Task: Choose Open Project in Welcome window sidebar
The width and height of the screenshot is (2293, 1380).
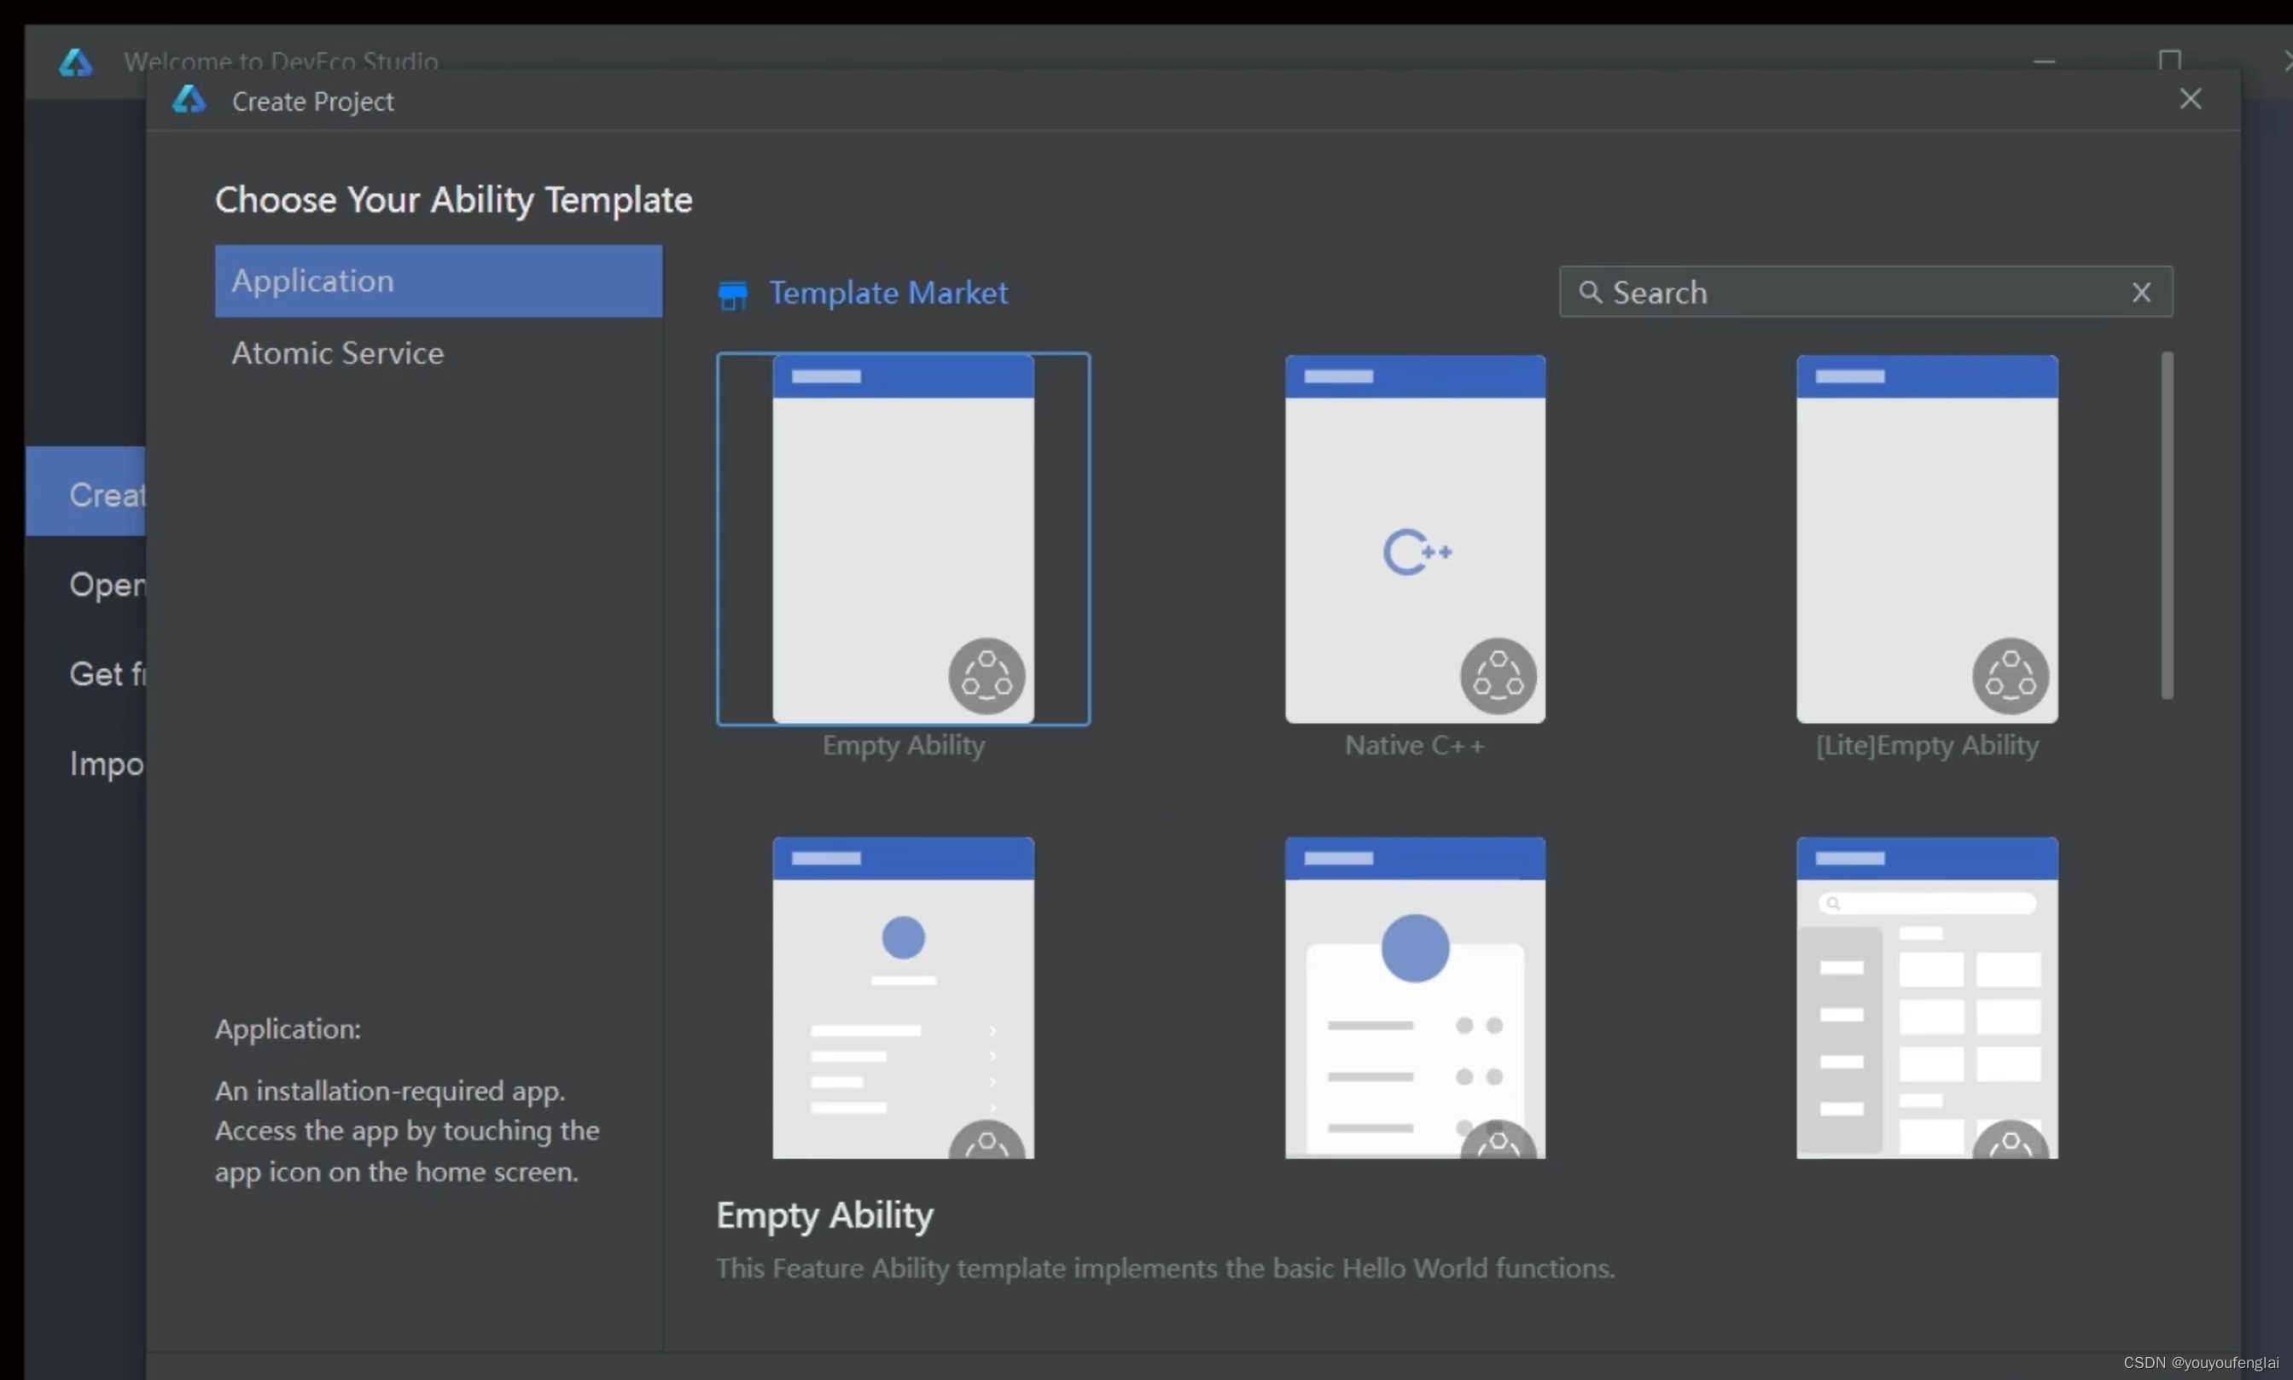Action: click(x=85, y=584)
